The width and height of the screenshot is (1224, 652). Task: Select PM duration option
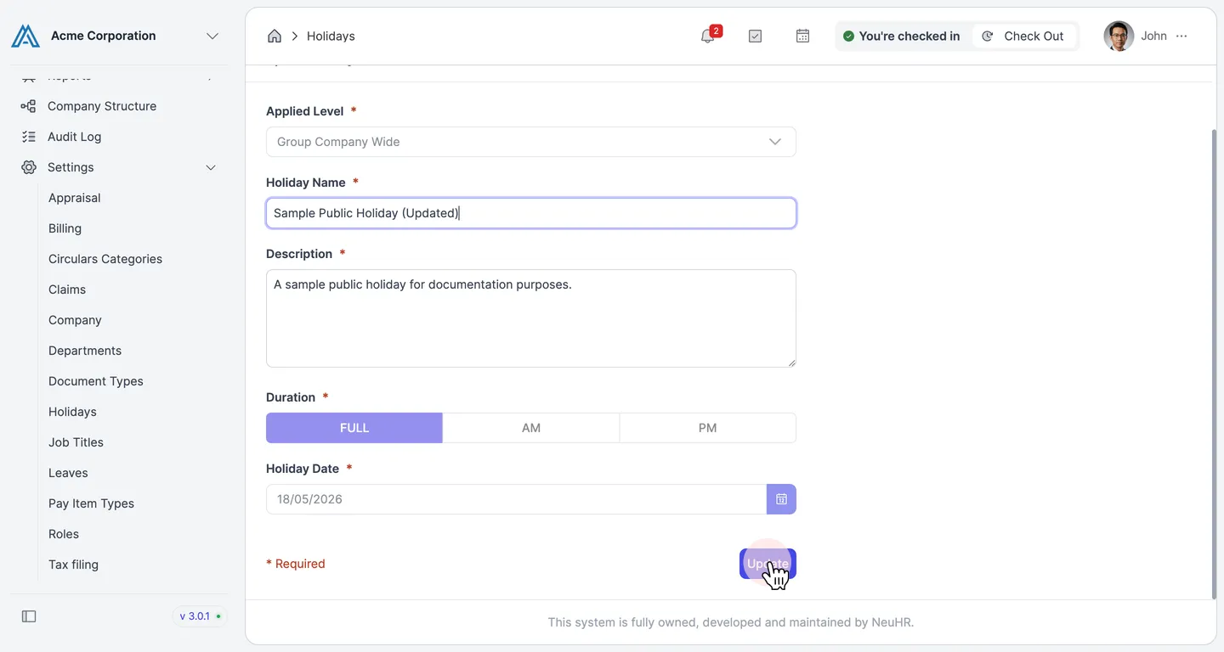point(708,428)
